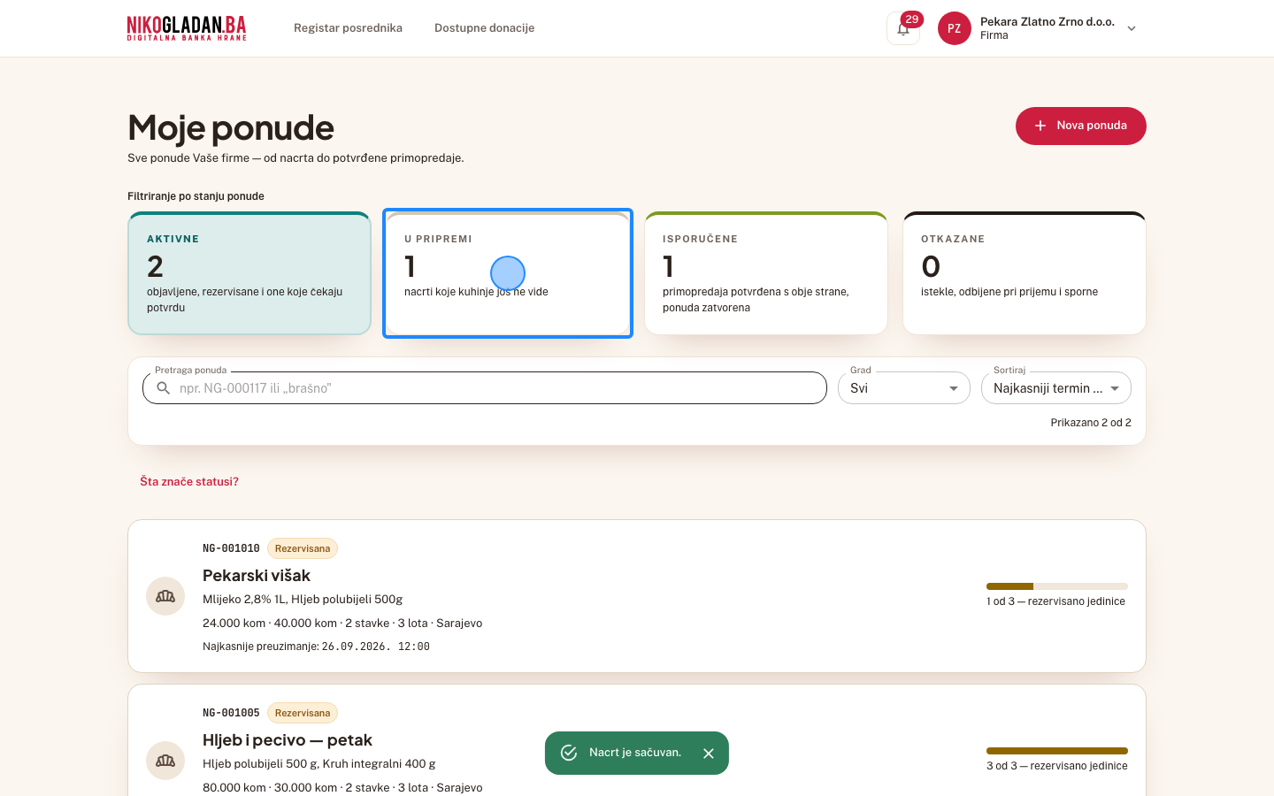Focus the Pretraga ponuda search field

click(x=485, y=388)
